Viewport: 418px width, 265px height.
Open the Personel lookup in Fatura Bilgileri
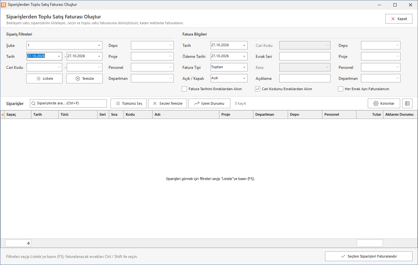[397, 68]
